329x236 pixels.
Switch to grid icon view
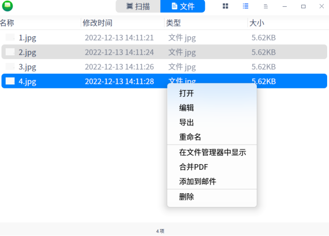click(x=225, y=6)
